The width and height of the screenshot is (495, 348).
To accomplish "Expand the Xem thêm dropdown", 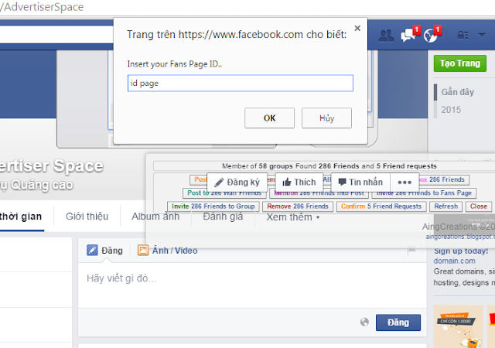I will [x=292, y=217].
